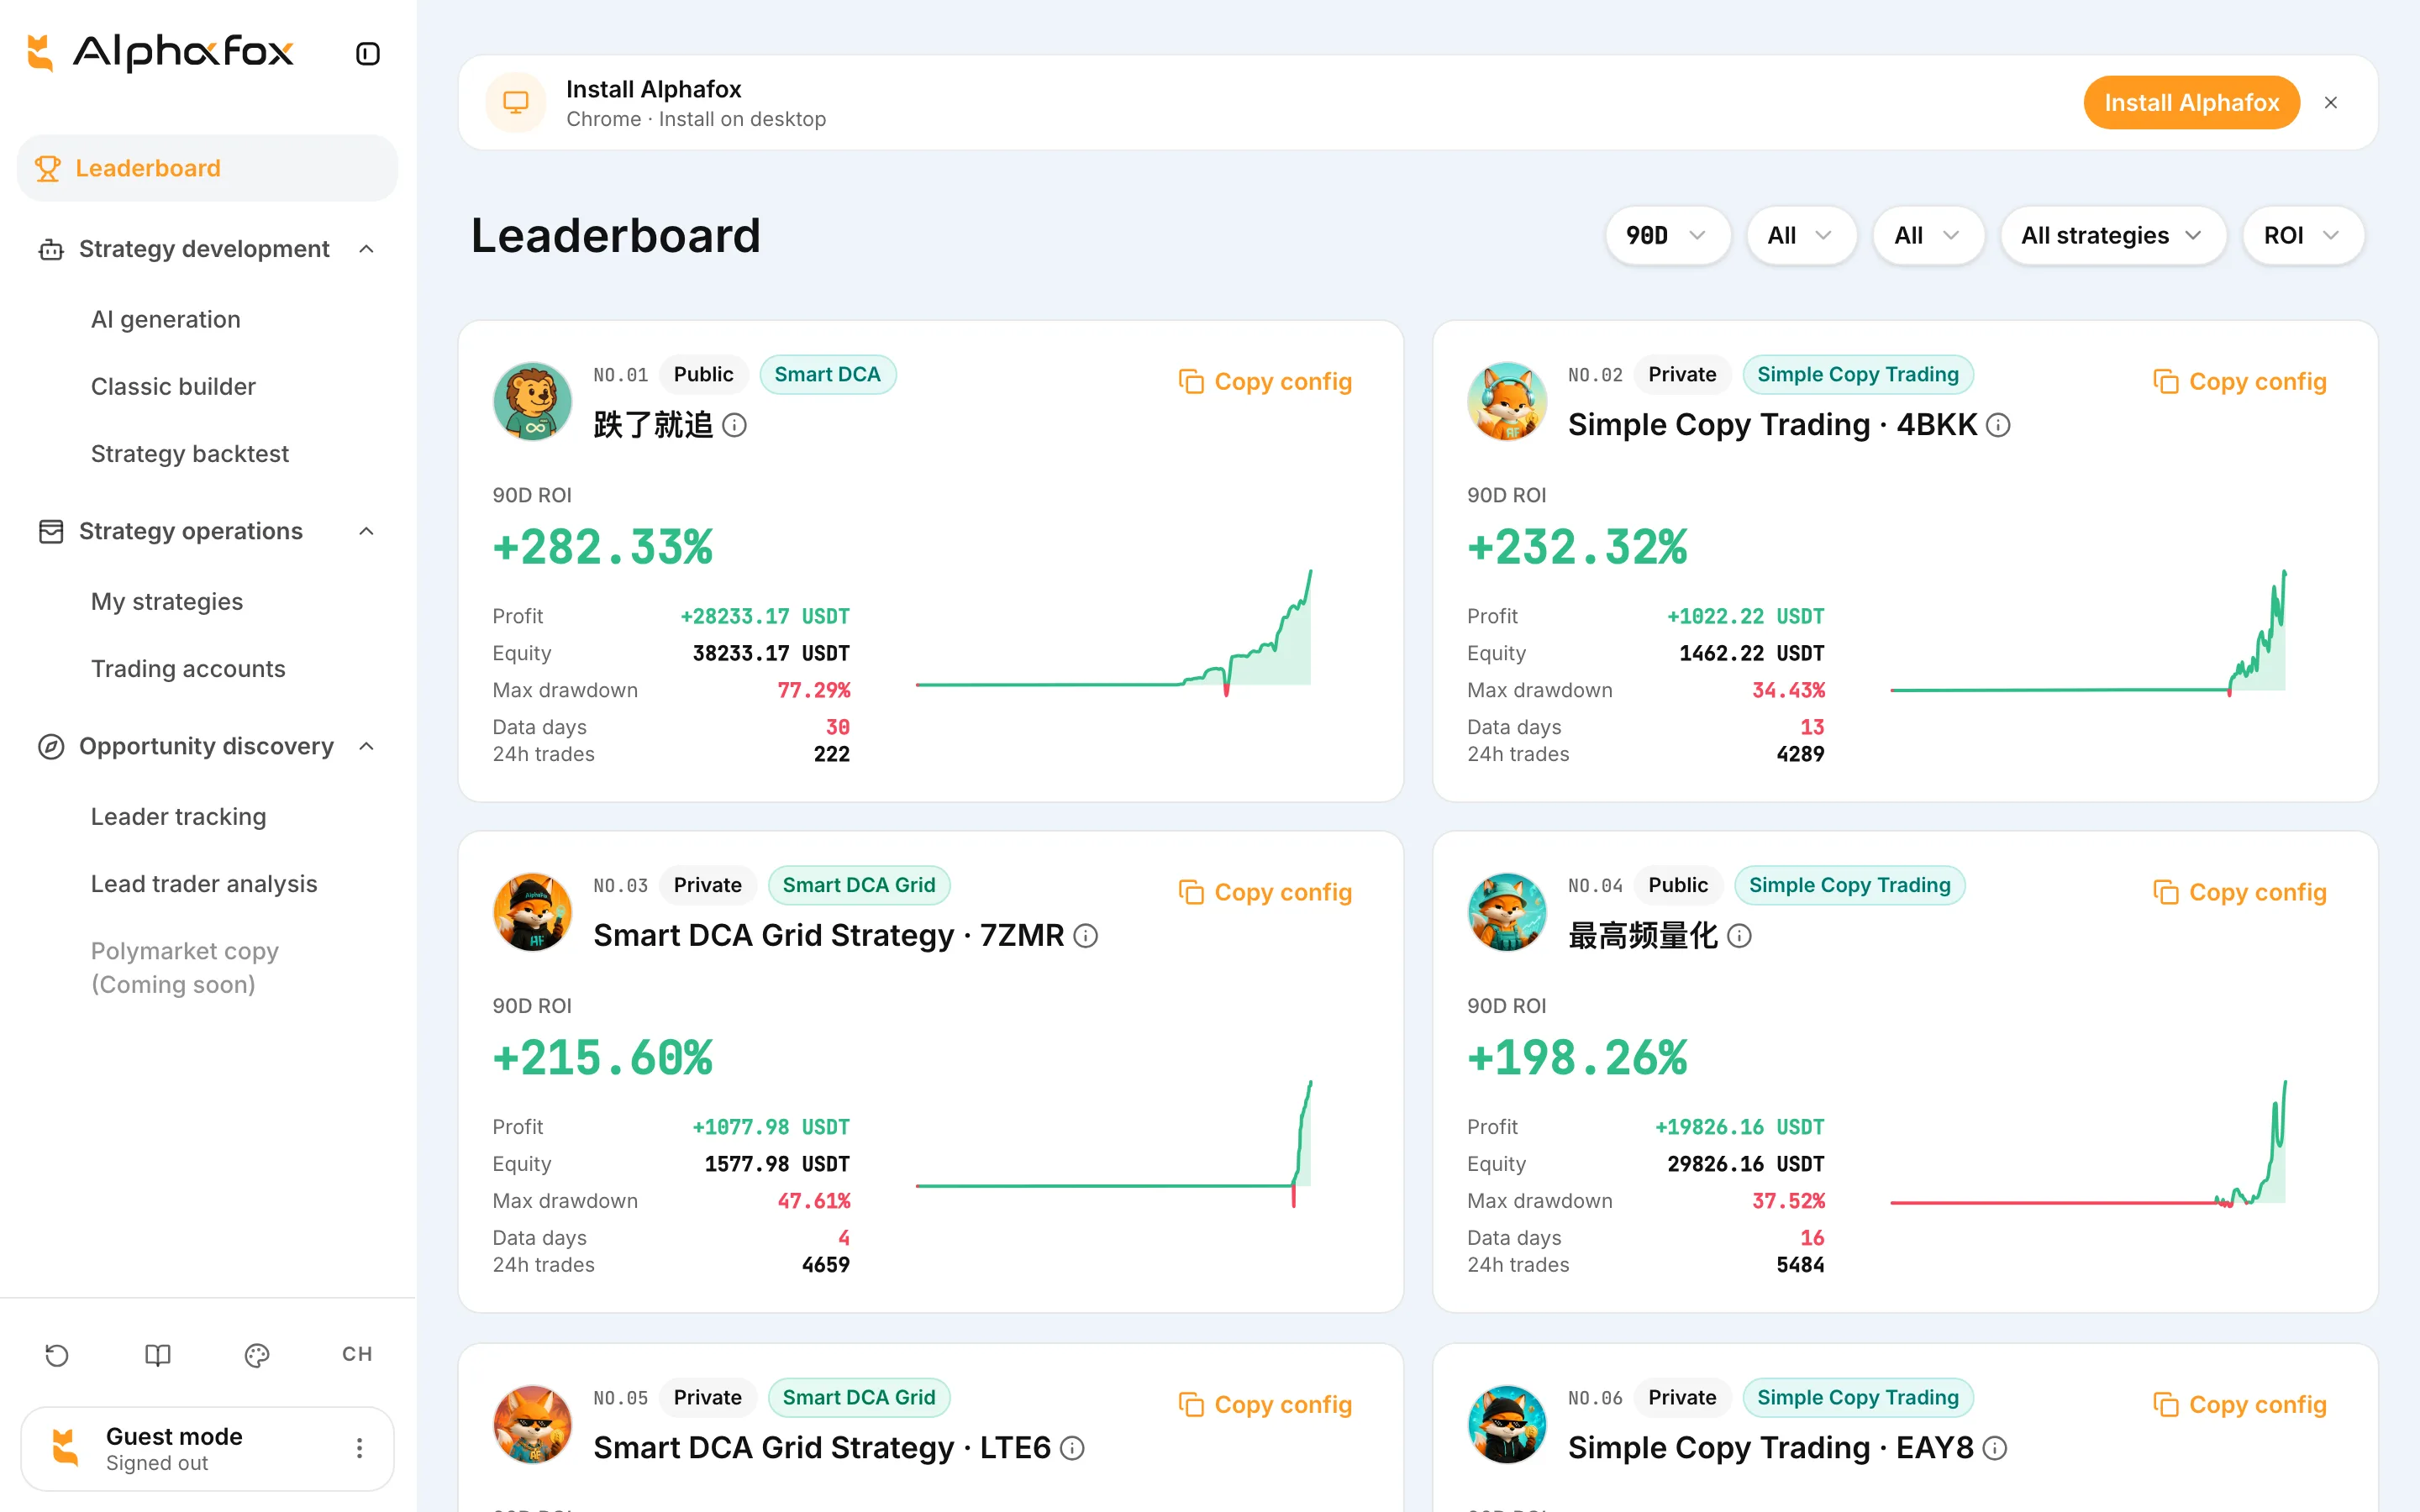Click the +232.32% ROI value
The height and width of the screenshot is (1512, 2420).
pyautogui.click(x=1577, y=548)
